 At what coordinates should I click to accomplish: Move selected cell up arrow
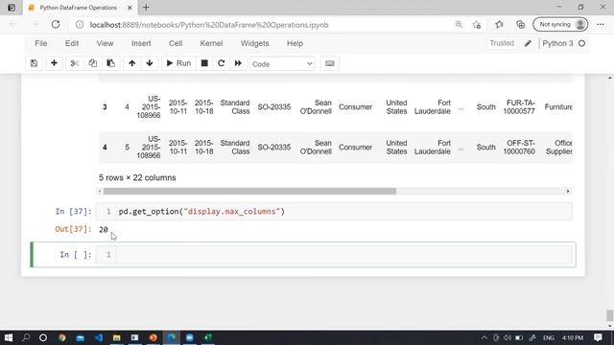coord(132,63)
